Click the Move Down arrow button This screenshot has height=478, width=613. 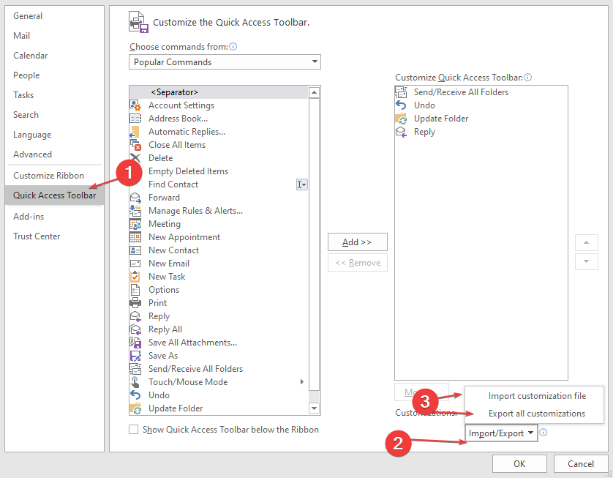pos(587,261)
